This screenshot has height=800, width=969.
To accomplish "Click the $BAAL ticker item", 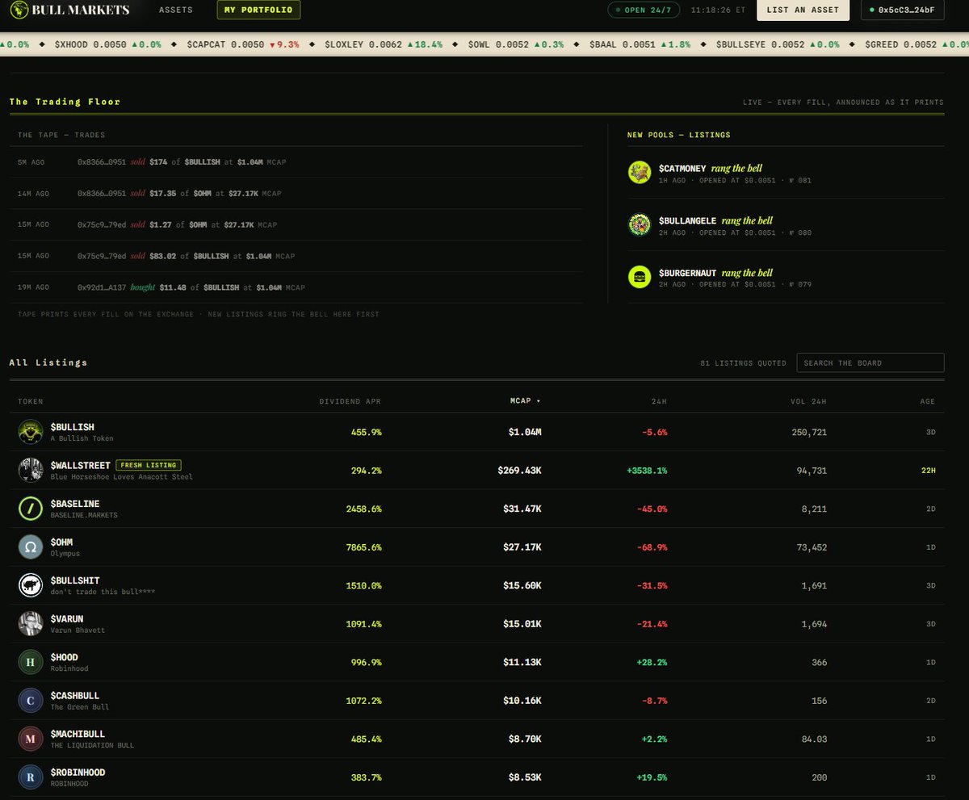I will [640, 44].
